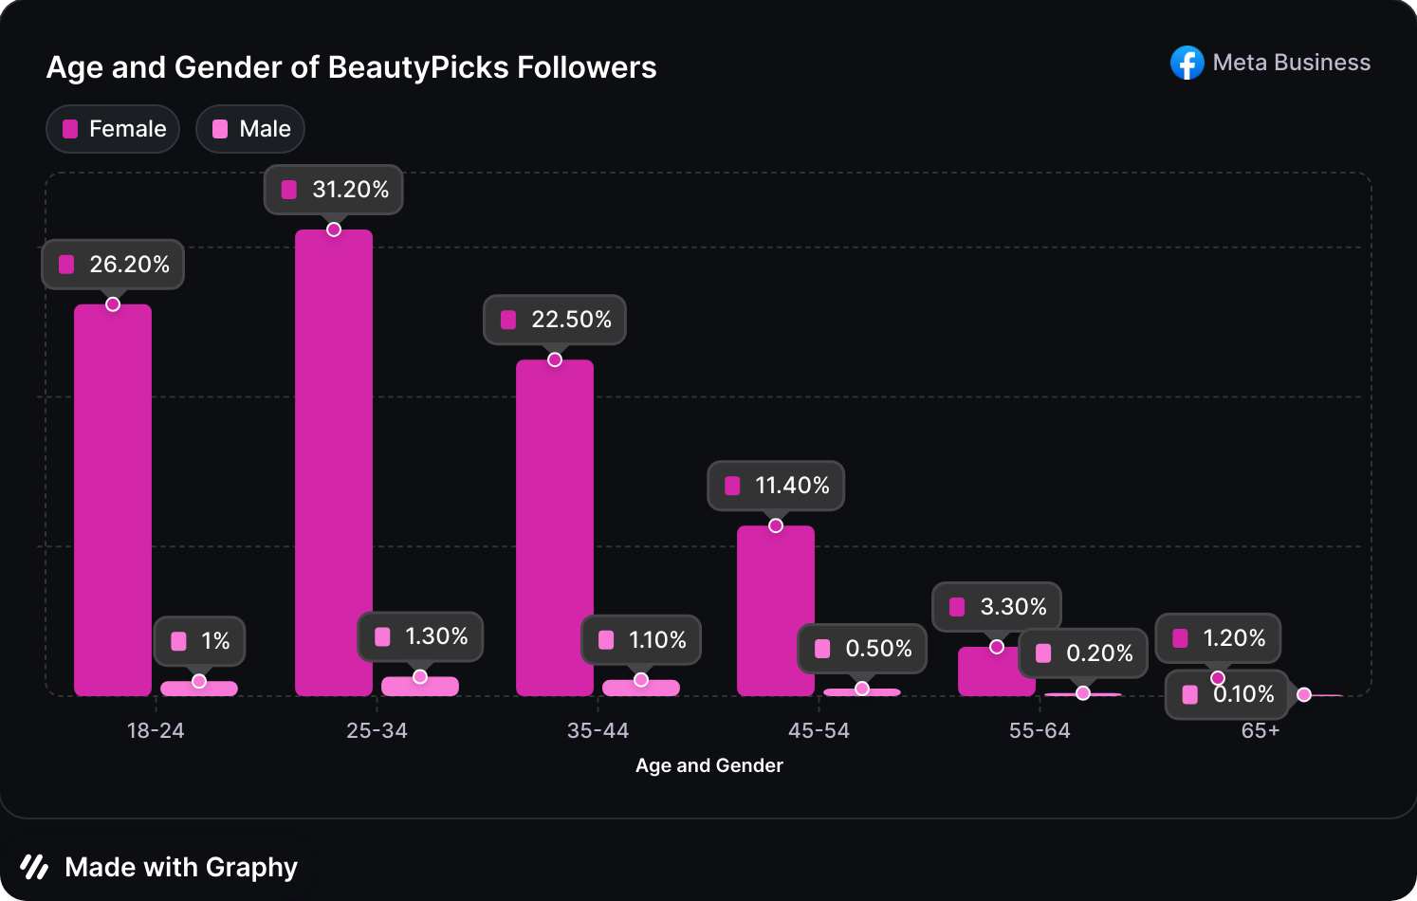Toggle the Male legend series

pyautogui.click(x=250, y=129)
